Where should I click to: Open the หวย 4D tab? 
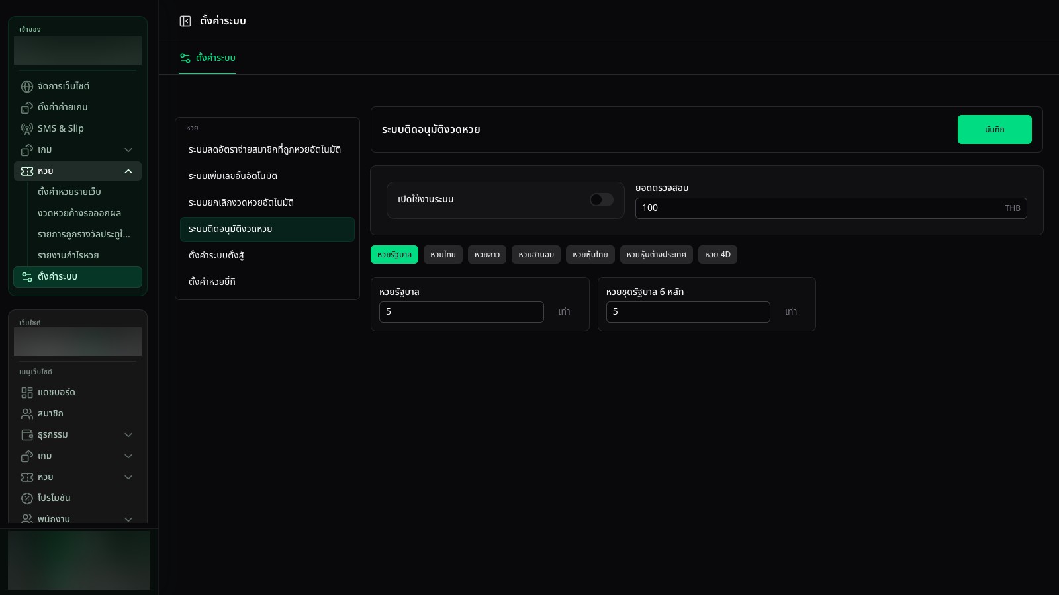(717, 255)
